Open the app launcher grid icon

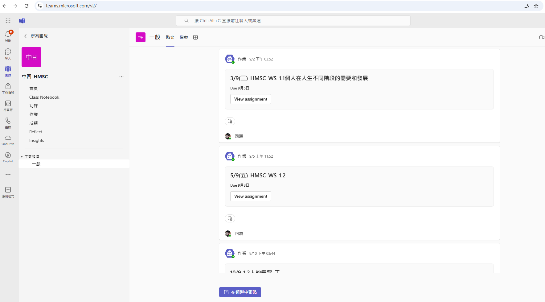[x=8, y=21]
